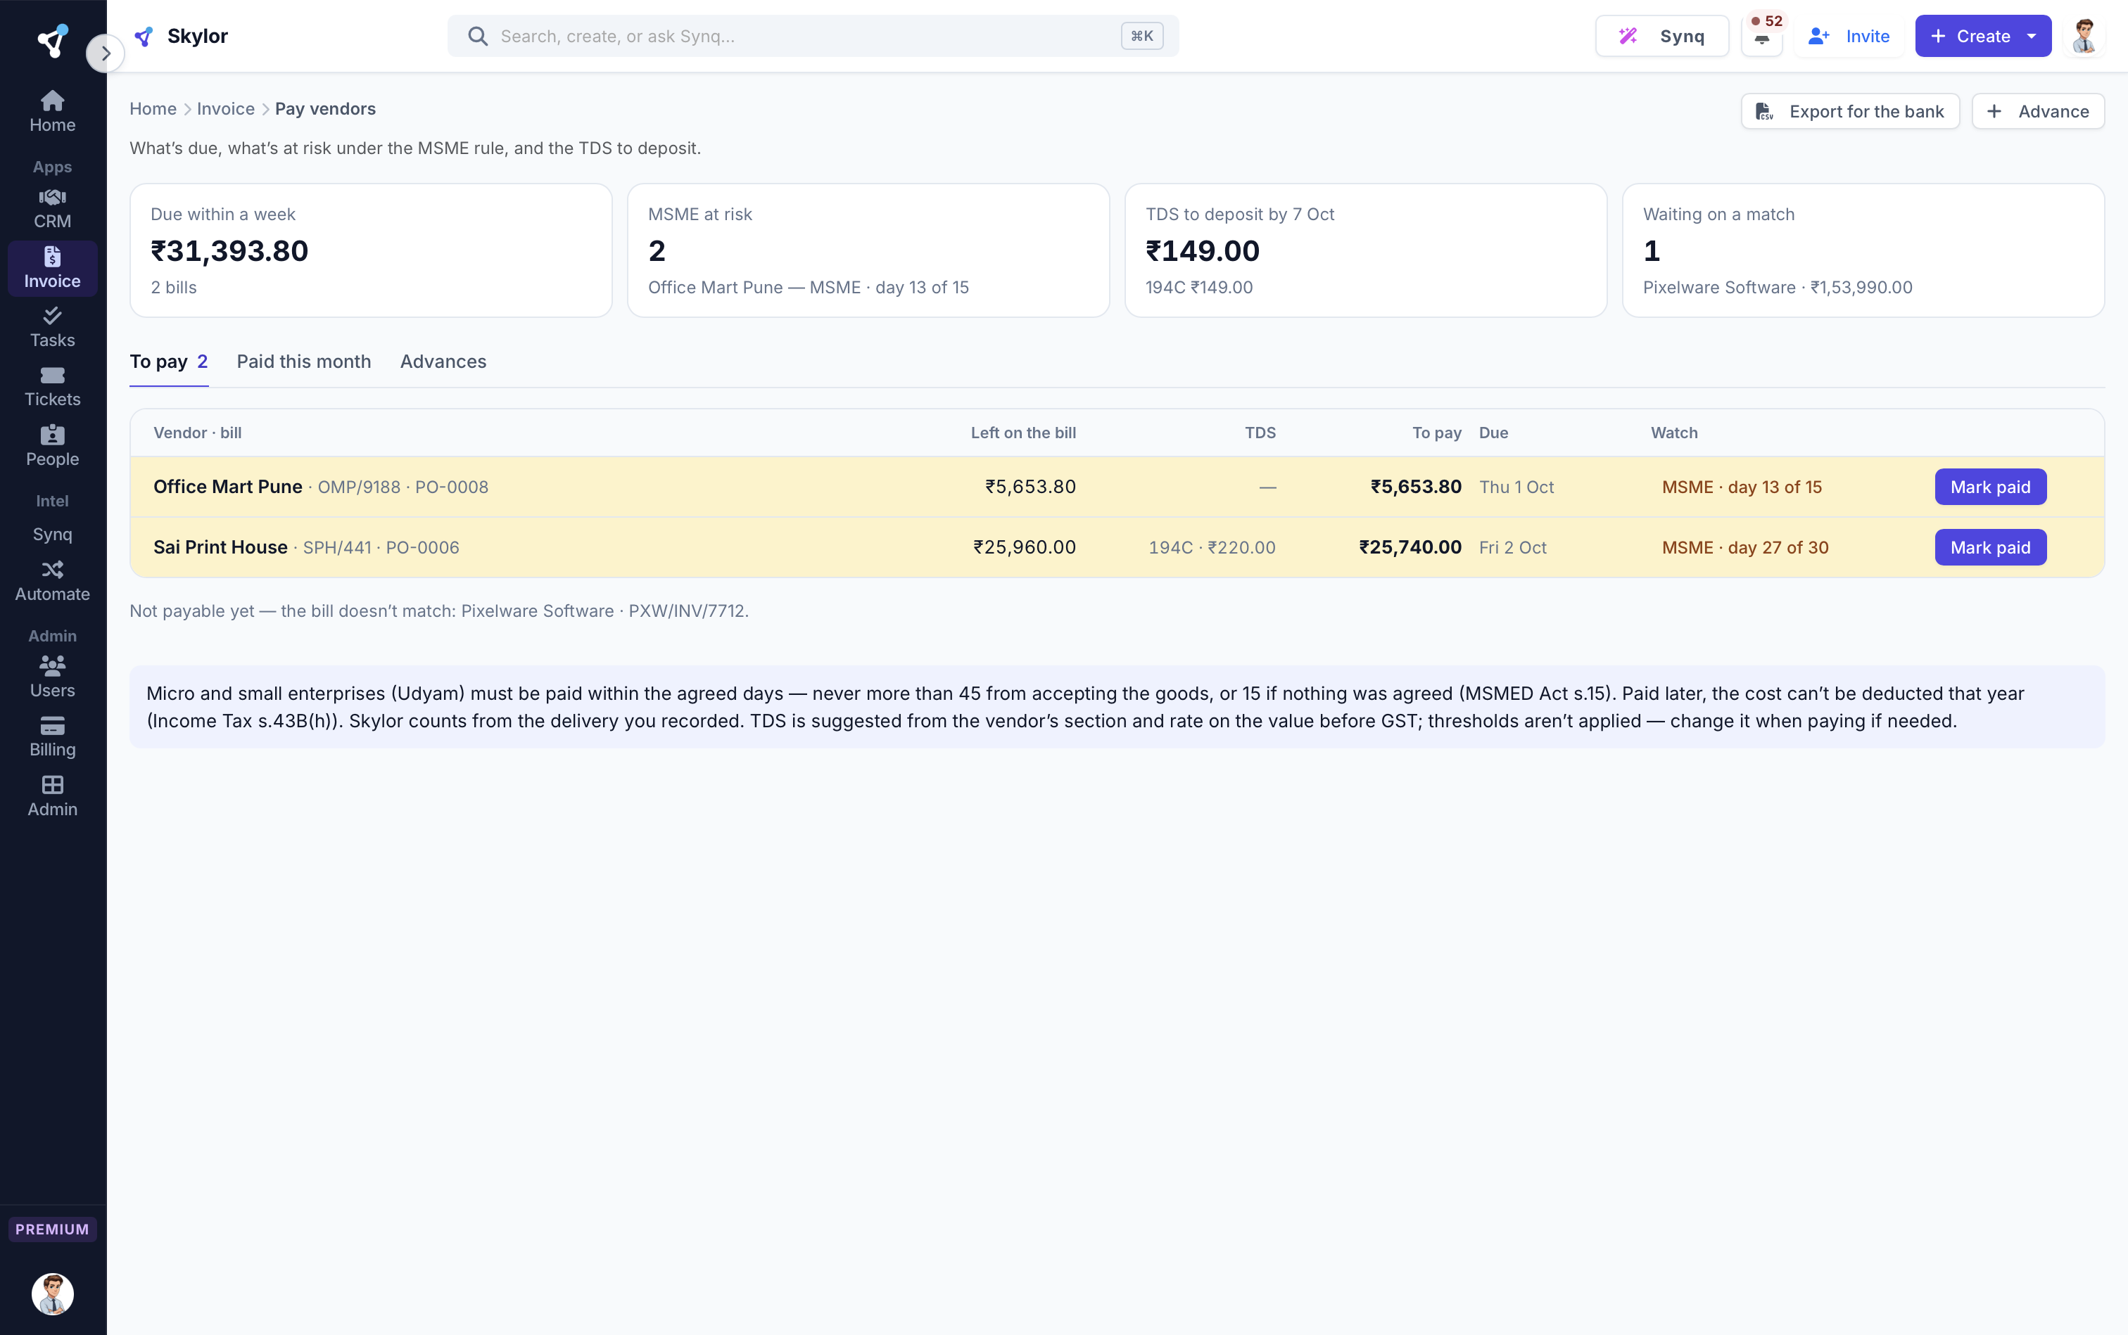Click '194C · ₹220.00' TDS value
Screen dimensions: 2128x1335
1212,547
